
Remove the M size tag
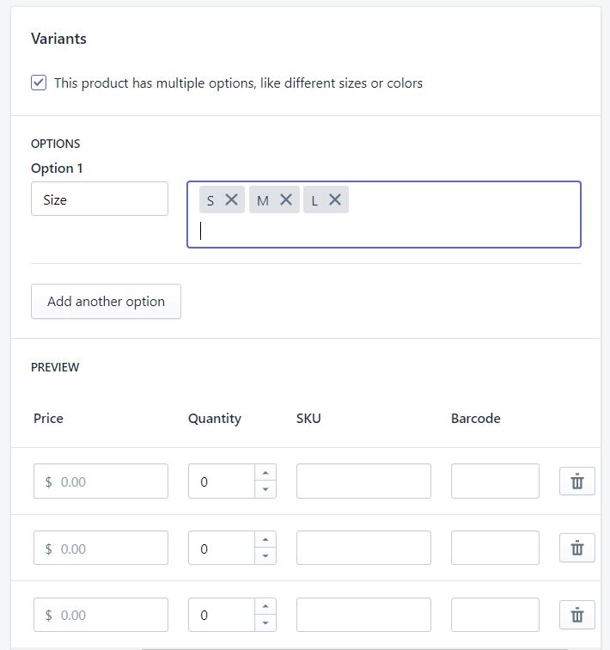pos(286,199)
